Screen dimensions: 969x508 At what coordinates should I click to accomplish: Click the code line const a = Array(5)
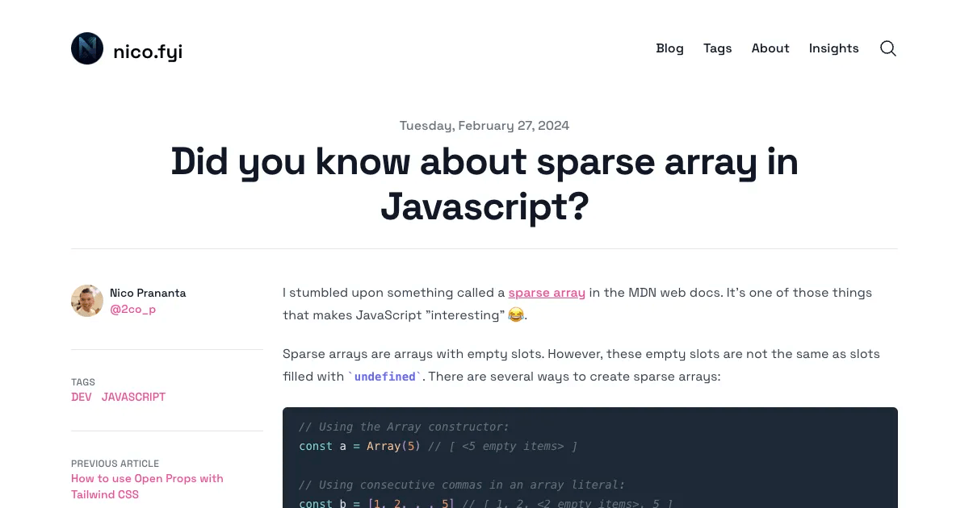(x=360, y=446)
